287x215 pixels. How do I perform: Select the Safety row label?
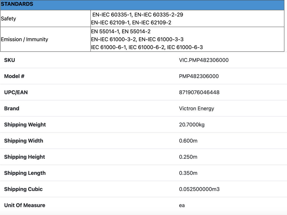(x=8, y=19)
